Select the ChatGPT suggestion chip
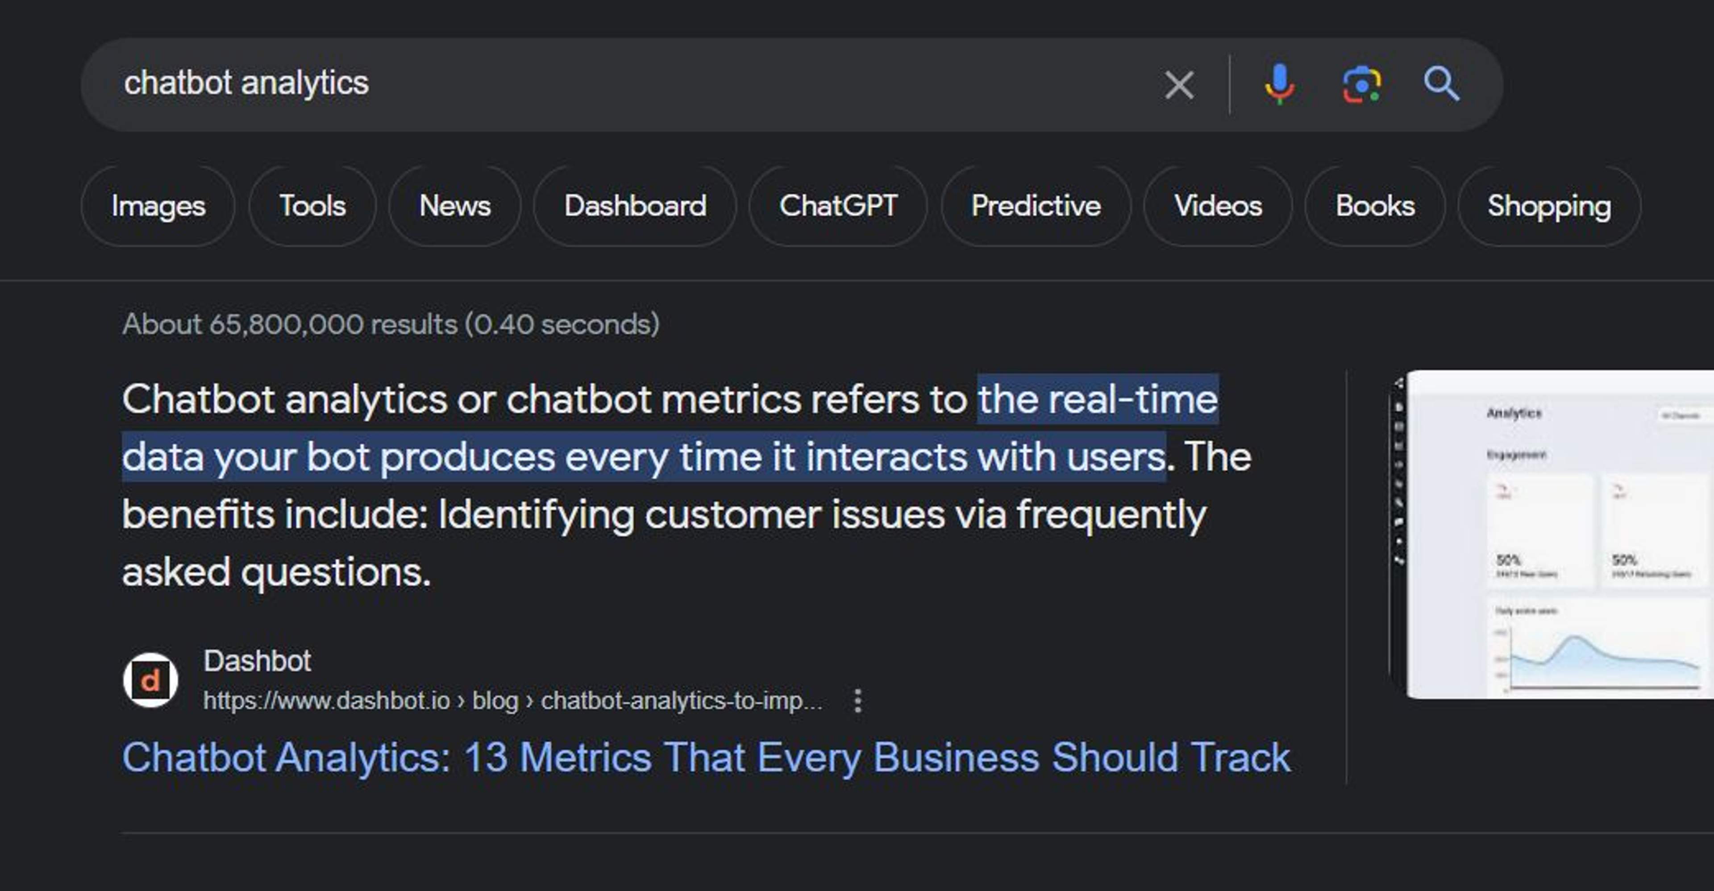The width and height of the screenshot is (1714, 891). pyautogui.click(x=838, y=206)
